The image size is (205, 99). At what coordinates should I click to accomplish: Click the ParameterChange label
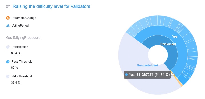click(x=24, y=18)
